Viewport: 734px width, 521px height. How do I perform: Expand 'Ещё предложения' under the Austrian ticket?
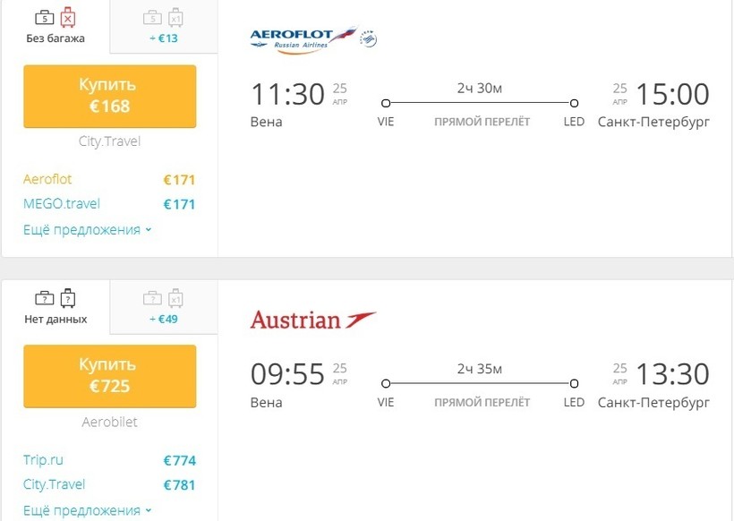[87, 510]
